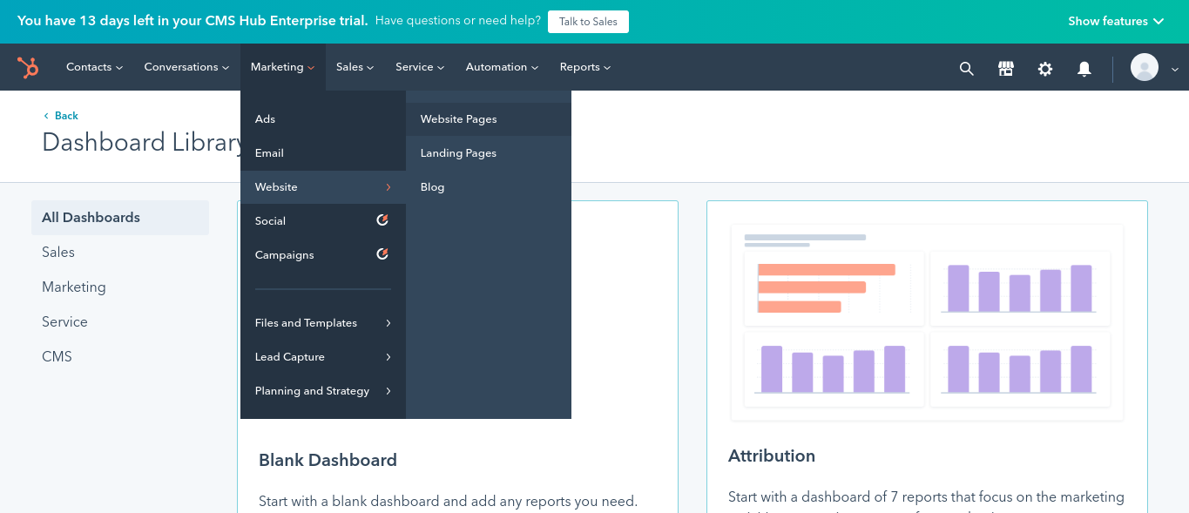Go Back using the Back link

click(x=61, y=116)
